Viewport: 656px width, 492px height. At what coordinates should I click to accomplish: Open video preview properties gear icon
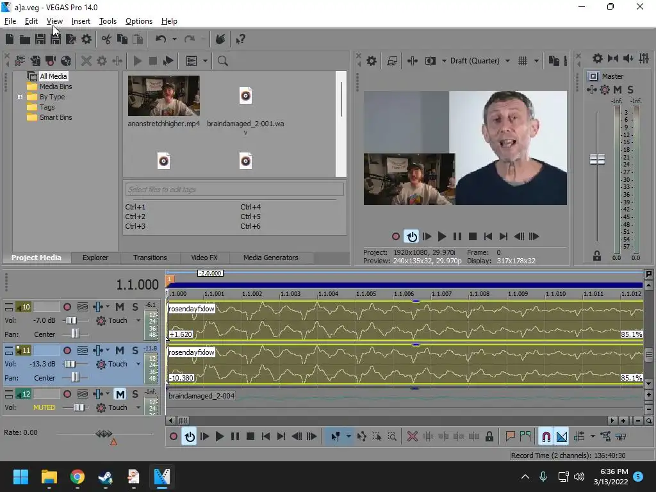tap(372, 61)
